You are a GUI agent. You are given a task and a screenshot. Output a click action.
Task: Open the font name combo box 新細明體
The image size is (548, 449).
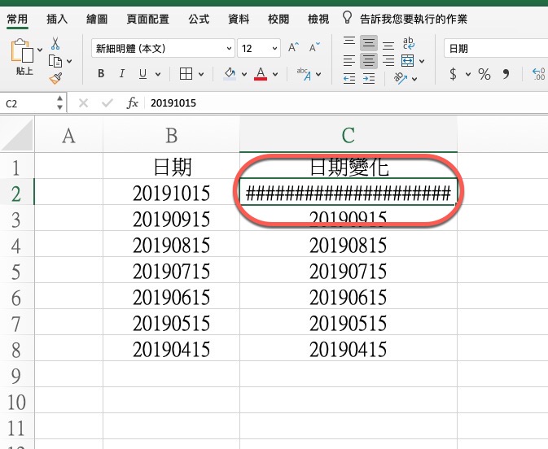click(x=163, y=48)
